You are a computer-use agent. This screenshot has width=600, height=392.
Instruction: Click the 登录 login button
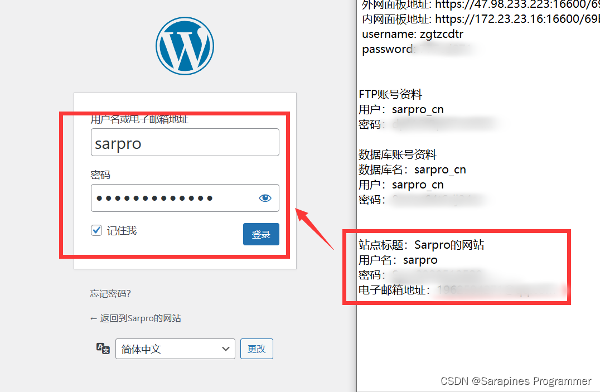coord(261,234)
